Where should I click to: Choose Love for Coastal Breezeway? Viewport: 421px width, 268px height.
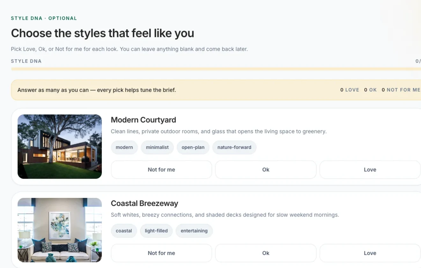coord(370,253)
